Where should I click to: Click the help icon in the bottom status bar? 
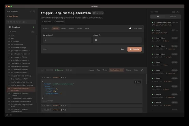8,115
